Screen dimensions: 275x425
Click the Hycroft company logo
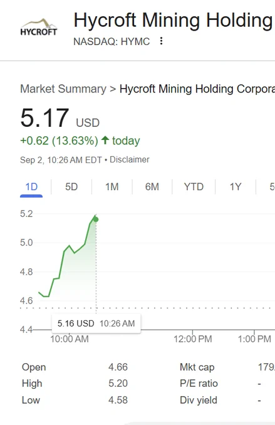click(x=39, y=27)
